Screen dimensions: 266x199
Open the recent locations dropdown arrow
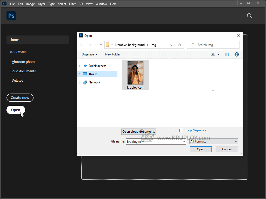click(x=96, y=45)
